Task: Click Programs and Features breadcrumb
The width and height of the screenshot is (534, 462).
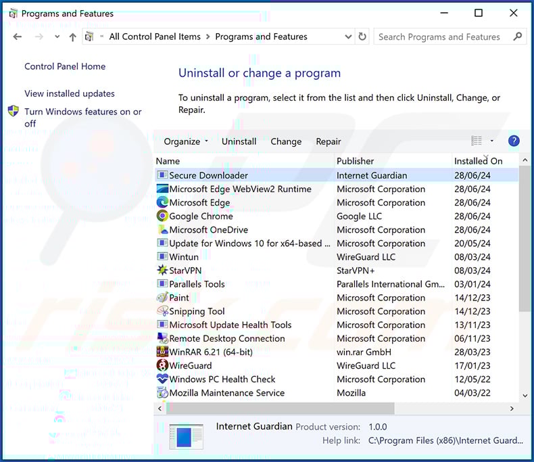Action: tap(261, 37)
